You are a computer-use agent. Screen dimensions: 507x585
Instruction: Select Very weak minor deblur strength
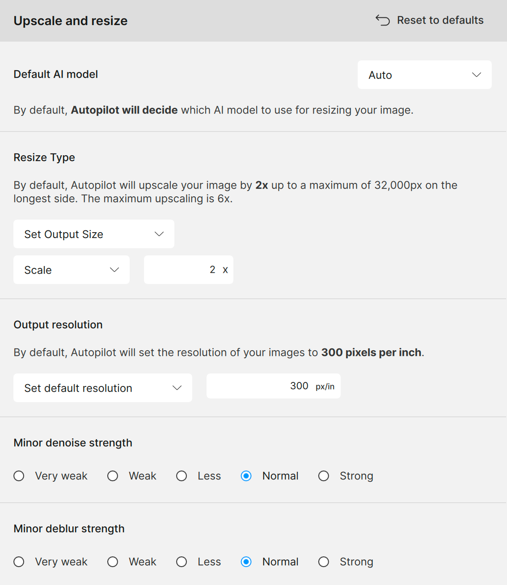[19, 562]
